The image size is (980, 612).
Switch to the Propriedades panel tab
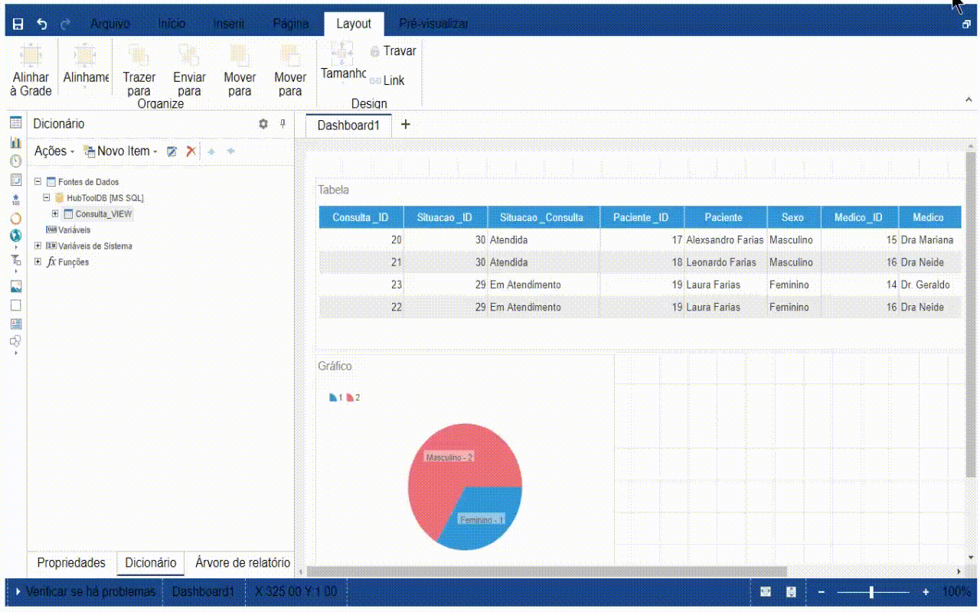71,562
